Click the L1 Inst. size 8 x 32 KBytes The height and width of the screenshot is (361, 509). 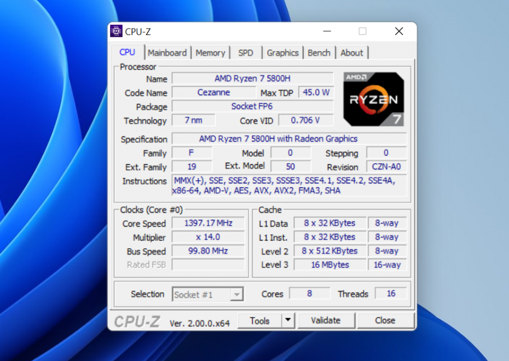(x=330, y=237)
